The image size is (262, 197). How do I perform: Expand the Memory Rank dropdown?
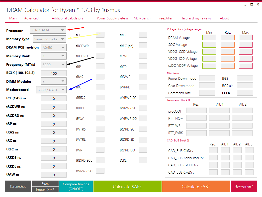point(54,56)
